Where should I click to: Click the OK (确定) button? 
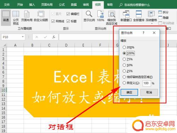129,92
